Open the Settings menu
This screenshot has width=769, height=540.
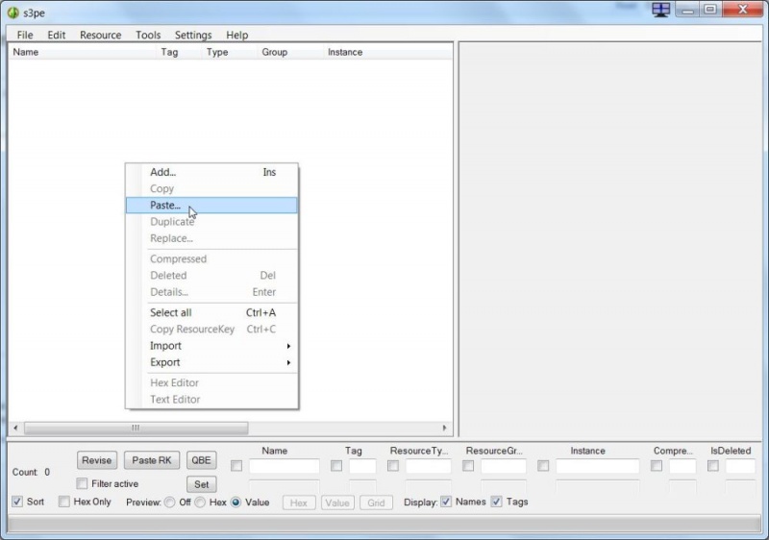click(x=193, y=35)
